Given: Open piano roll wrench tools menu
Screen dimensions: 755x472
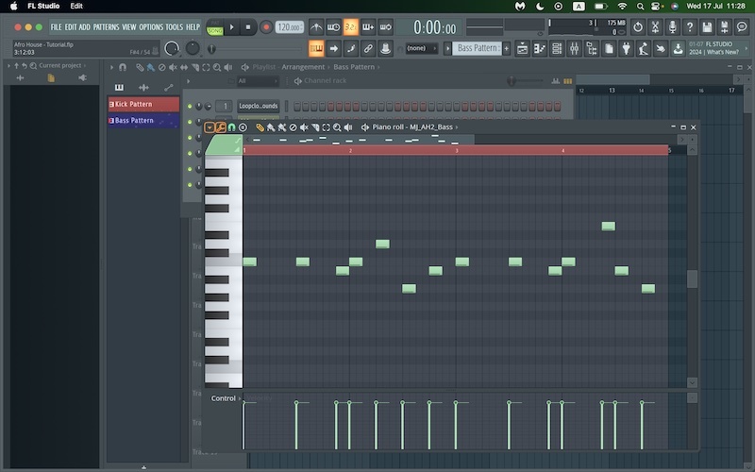Looking at the screenshot, I should [220, 126].
